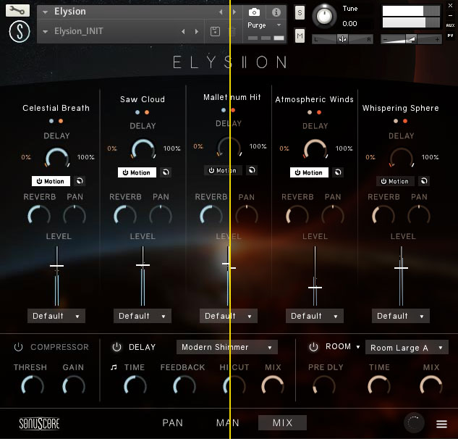
Task: Toggle the Delay effect power button
Action: 116,347
